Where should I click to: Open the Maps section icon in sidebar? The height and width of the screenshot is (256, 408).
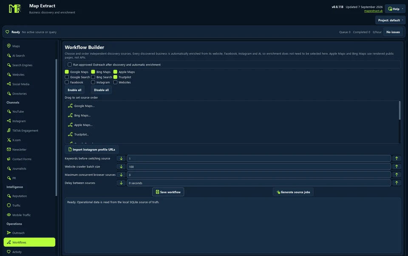[x=9, y=46]
